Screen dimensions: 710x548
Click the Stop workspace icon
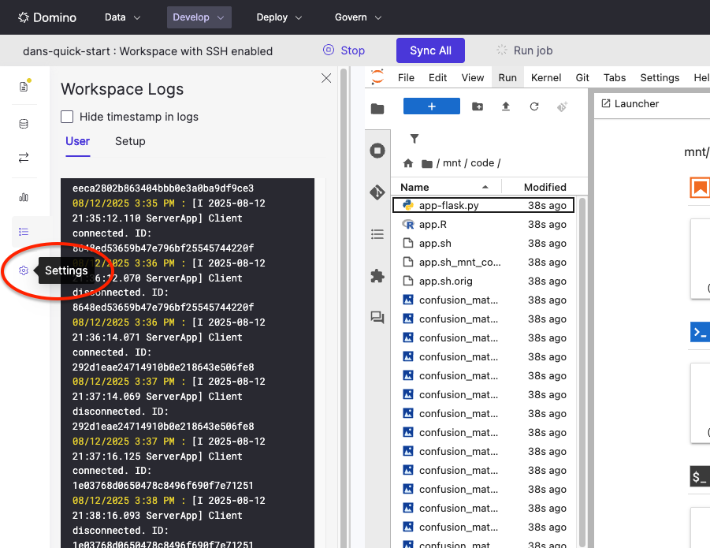click(x=329, y=50)
